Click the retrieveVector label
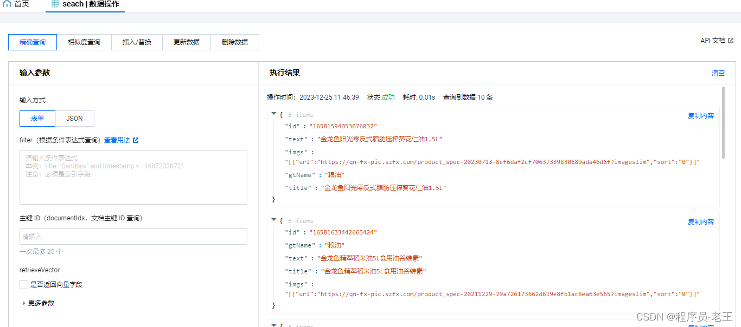 40,270
